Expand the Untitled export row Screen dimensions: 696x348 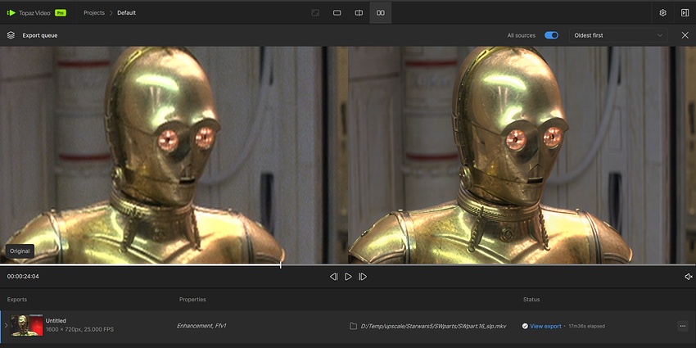coord(6,325)
